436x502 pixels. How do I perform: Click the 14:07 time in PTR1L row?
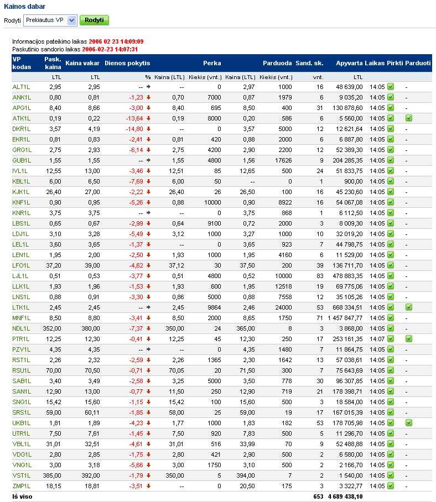pos(377,339)
